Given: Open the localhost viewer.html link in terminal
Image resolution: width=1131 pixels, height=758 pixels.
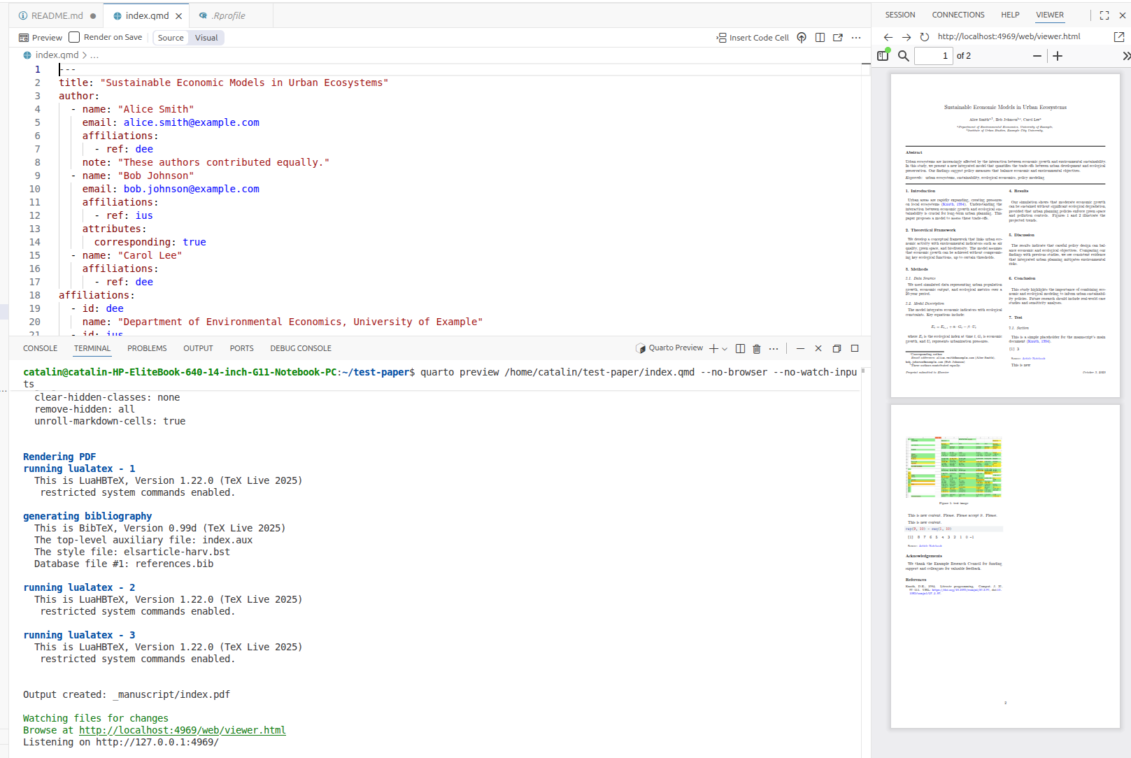Looking at the screenshot, I should [x=182, y=730].
